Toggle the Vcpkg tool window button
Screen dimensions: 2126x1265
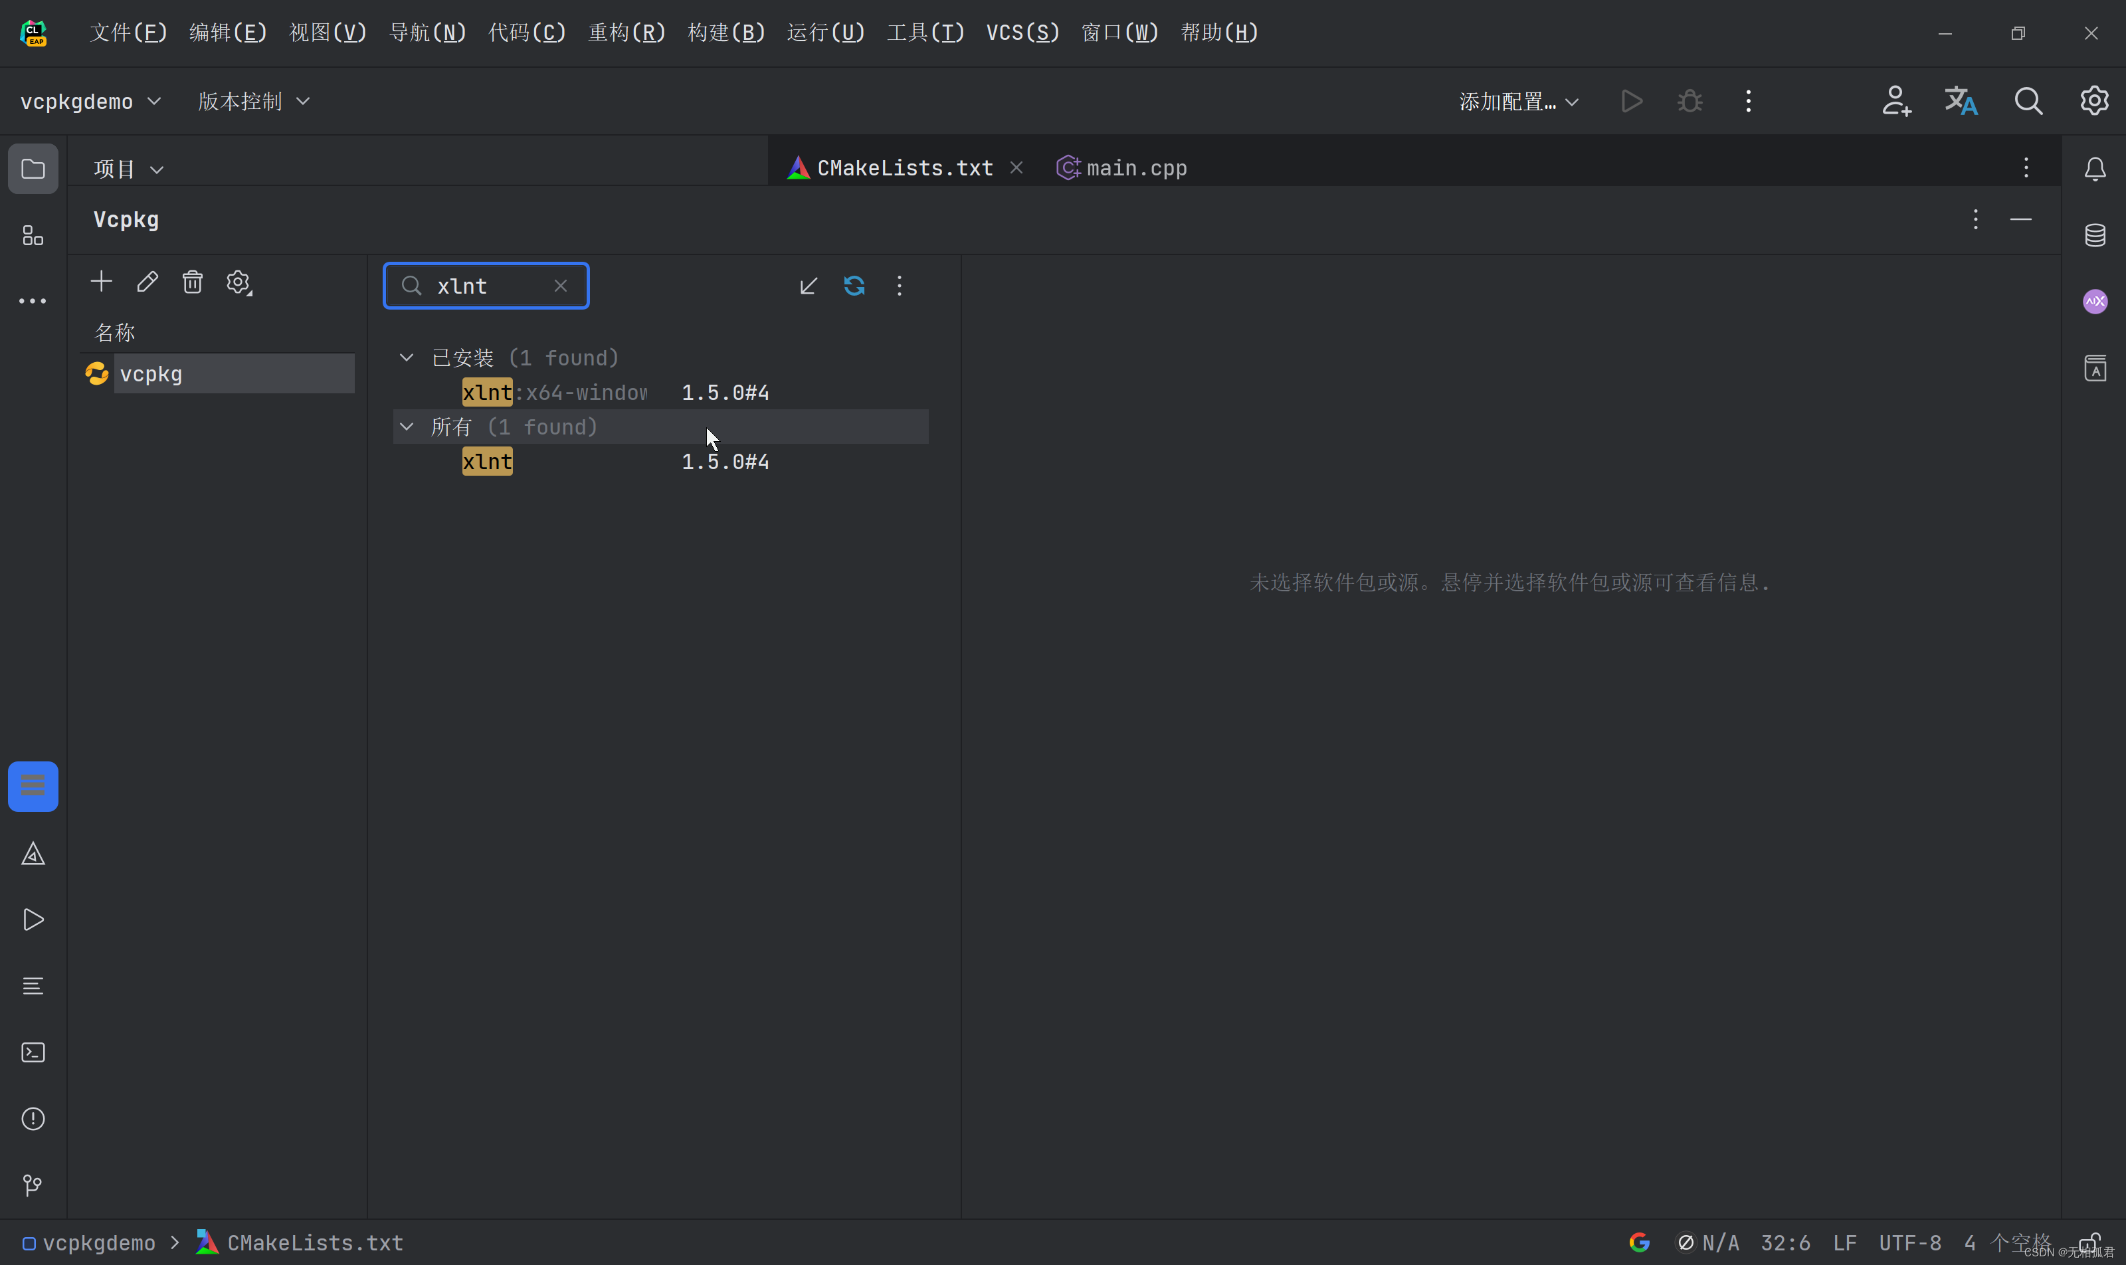[x=33, y=786]
